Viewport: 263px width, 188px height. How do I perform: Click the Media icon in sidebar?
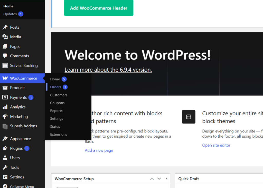coord(5,37)
